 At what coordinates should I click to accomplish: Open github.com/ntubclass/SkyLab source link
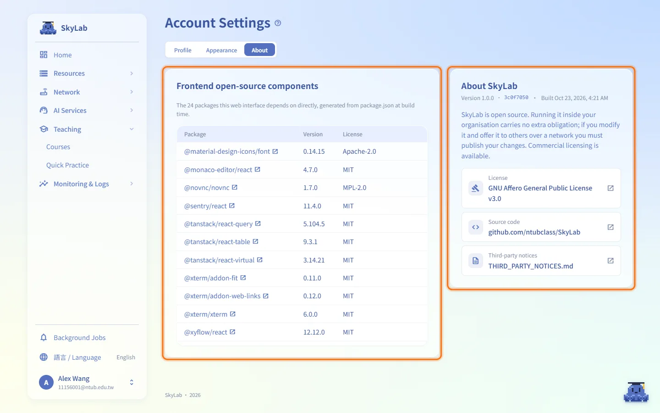(x=541, y=227)
